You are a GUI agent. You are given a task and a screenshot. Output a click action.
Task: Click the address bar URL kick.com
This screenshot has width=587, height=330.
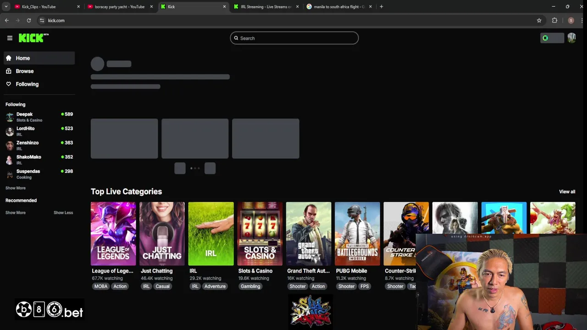tap(56, 20)
